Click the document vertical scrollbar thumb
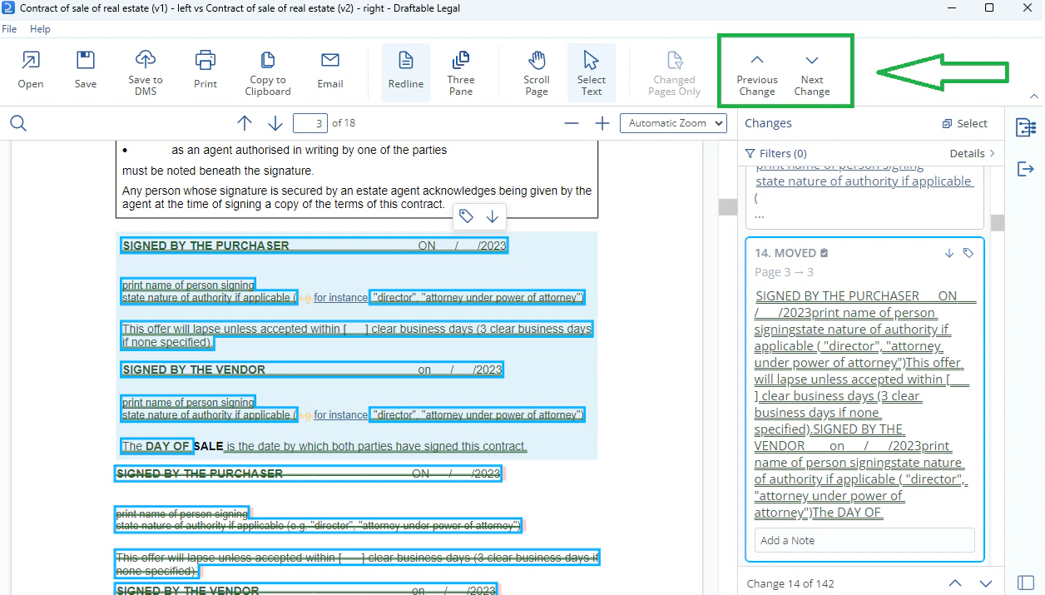Screen dimensions: 1045x595 (x=728, y=207)
